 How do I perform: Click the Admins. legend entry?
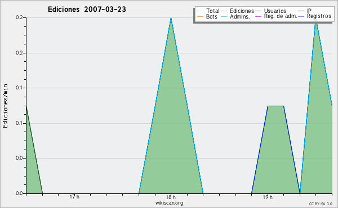(x=235, y=16)
